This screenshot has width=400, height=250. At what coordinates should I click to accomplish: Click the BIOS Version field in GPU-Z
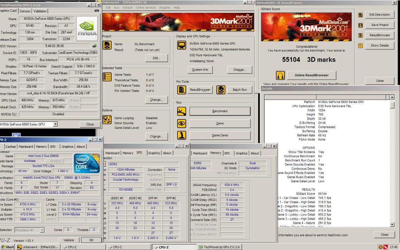54,46
